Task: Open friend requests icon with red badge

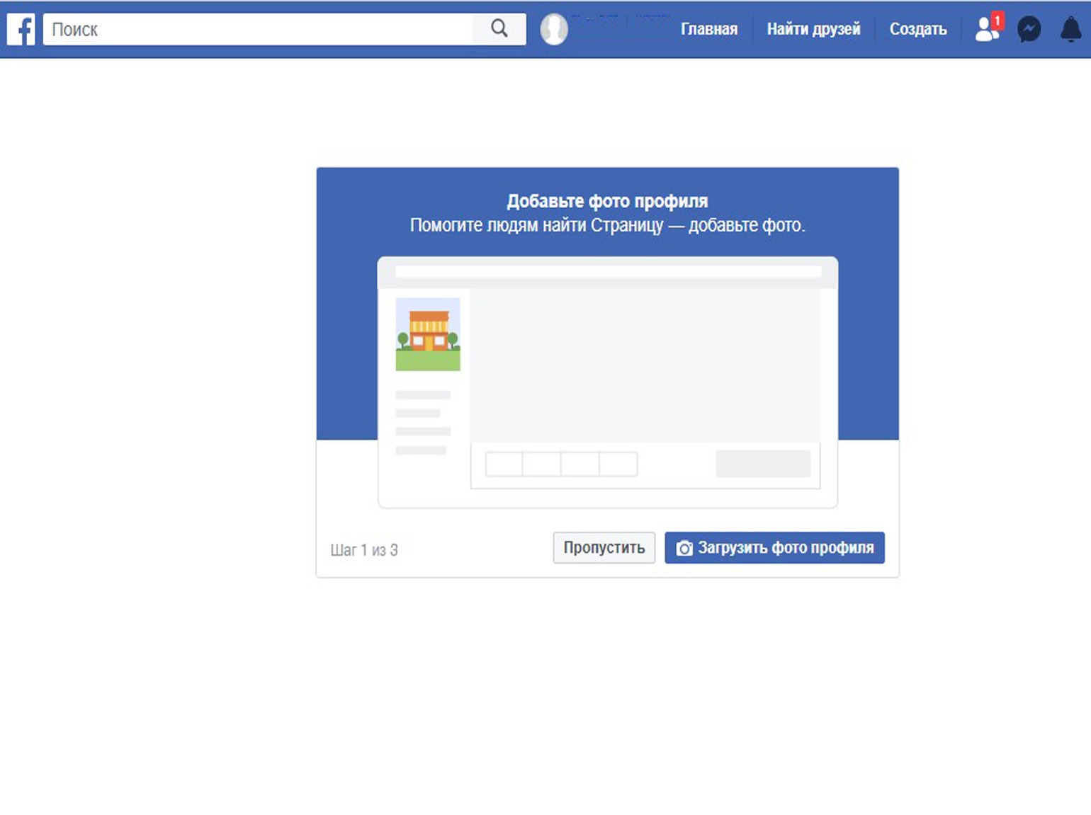Action: tap(987, 30)
